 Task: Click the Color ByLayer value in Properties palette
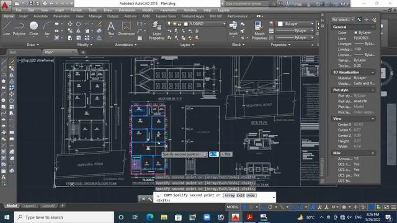[365, 33]
